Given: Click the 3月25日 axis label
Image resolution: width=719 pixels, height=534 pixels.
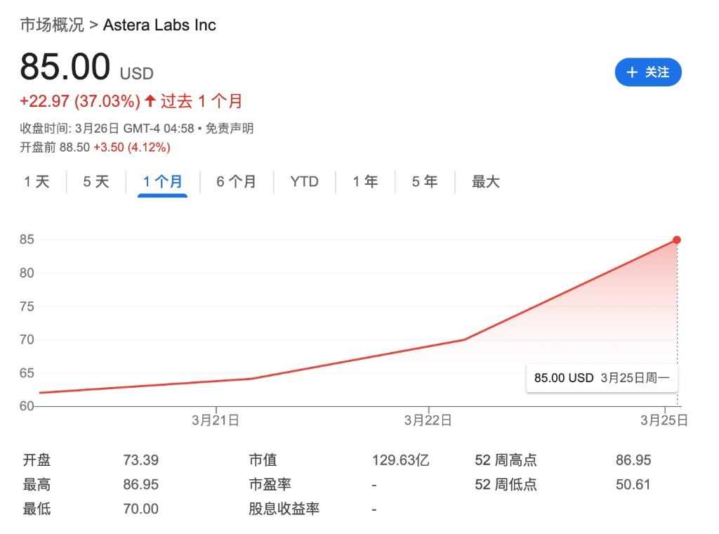Looking at the screenshot, I should (x=664, y=420).
